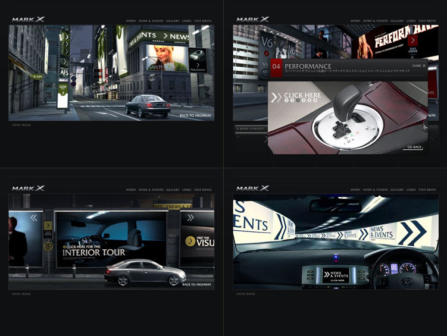Click the red arrow on the V6 banner
The image size is (447, 336).
[266, 54]
